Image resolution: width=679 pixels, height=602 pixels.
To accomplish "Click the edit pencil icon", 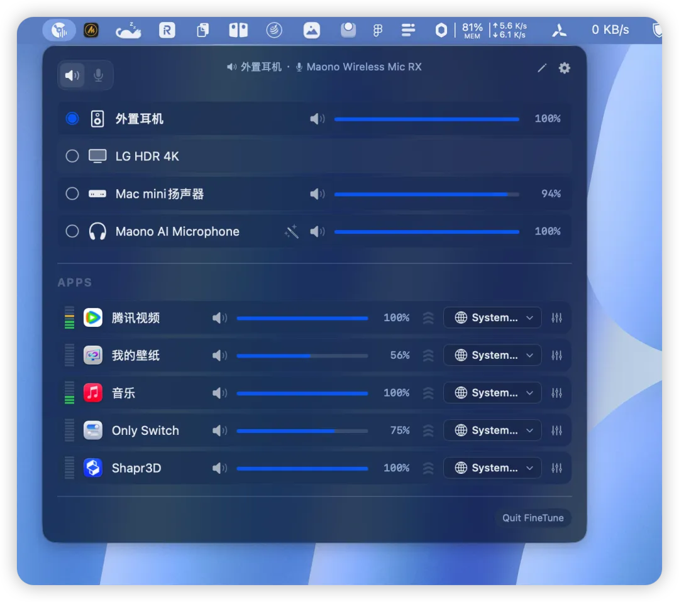I will click(x=542, y=68).
